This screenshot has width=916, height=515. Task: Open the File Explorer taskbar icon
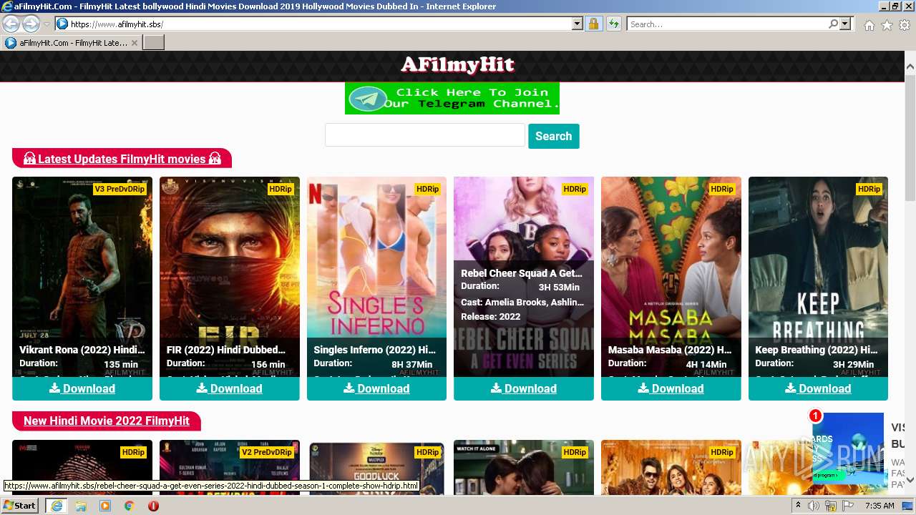(81, 506)
